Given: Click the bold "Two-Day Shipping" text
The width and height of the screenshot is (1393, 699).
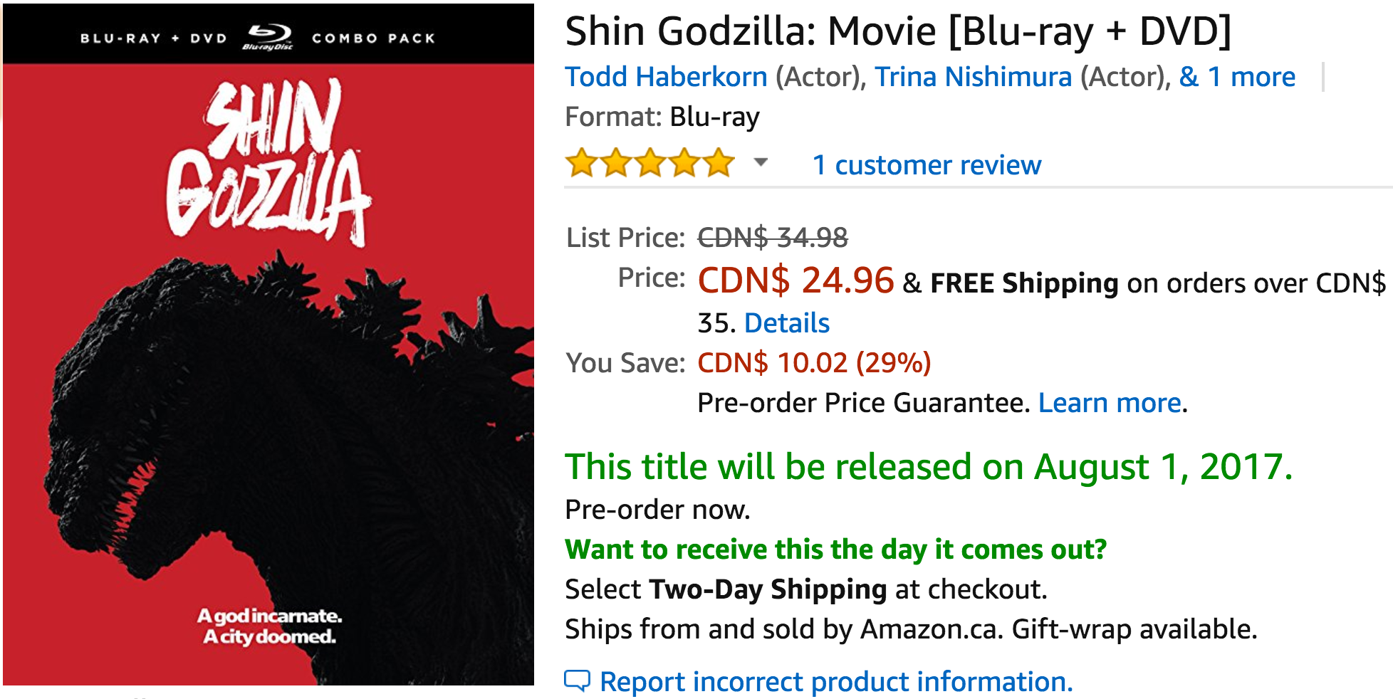Looking at the screenshot, I should coord(768,589).
